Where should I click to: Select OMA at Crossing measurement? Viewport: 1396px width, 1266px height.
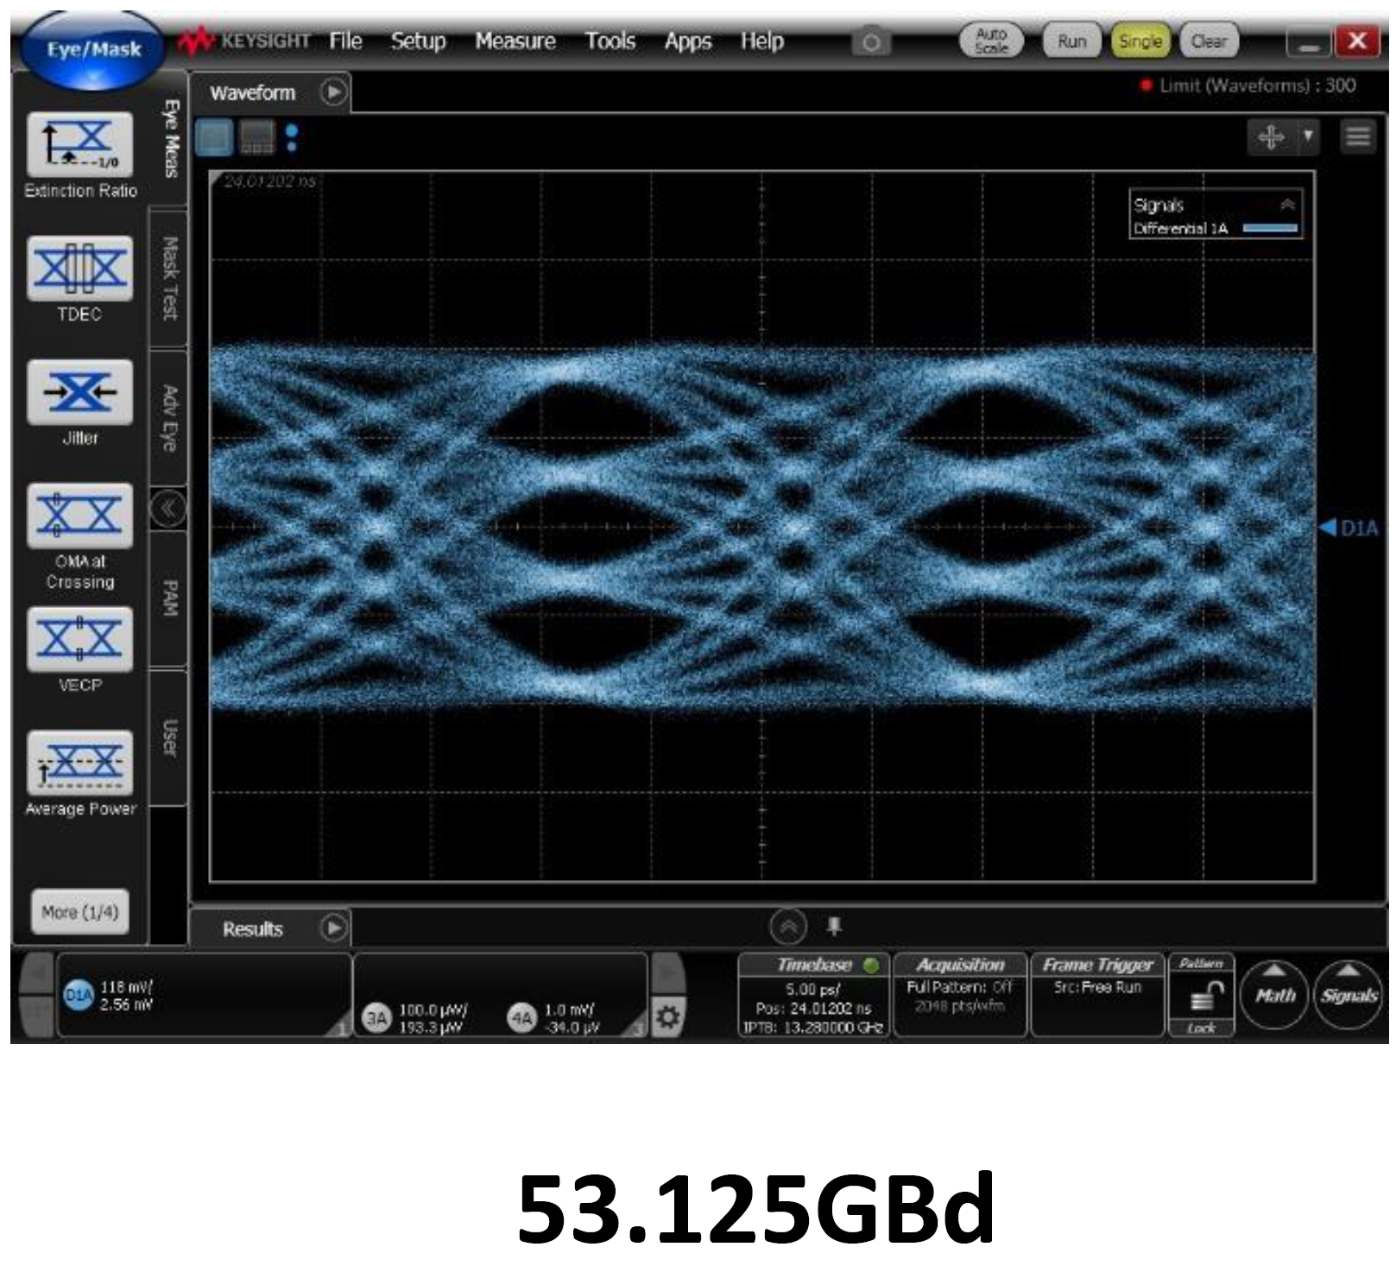tap(80, 516)
